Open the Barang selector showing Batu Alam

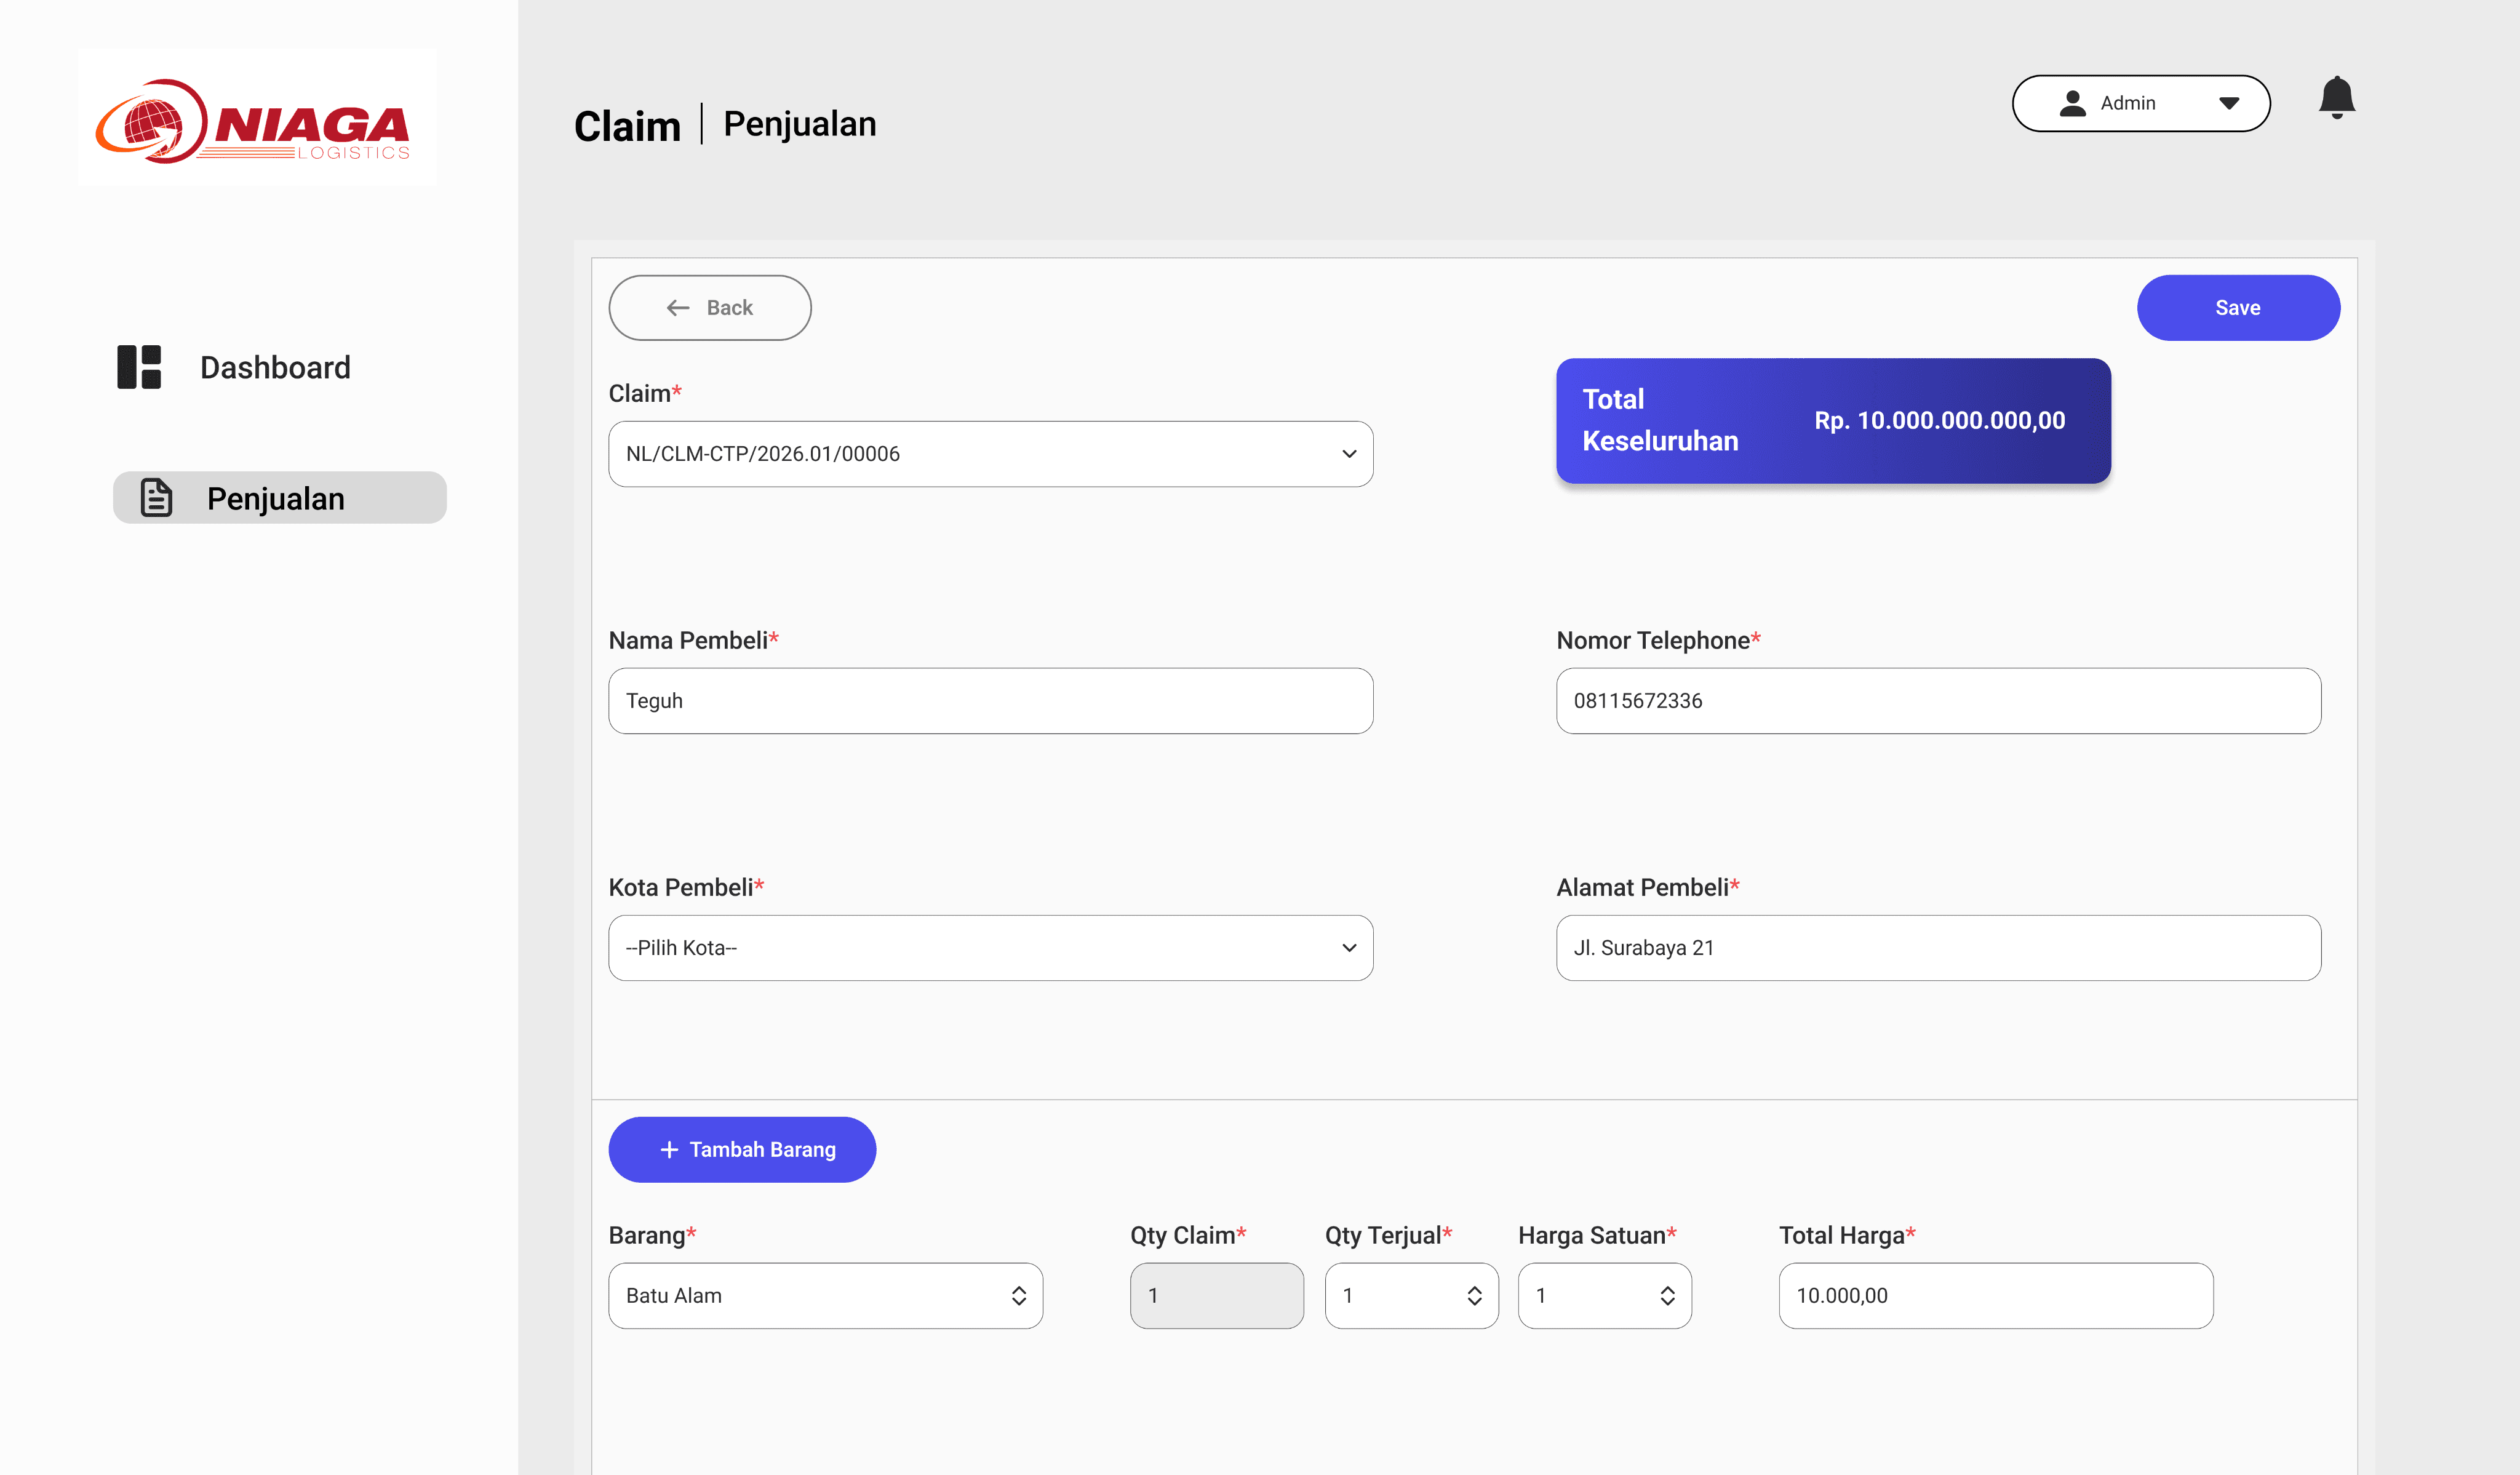click(x=1018, y=1296)
